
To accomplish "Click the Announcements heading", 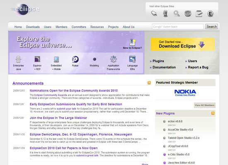I will (28, 83).
